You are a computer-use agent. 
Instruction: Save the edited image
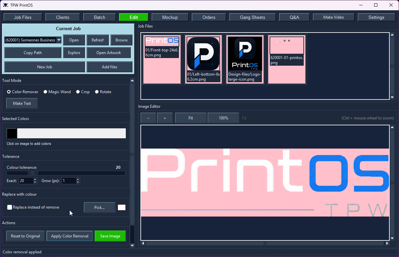pos(110,236)
